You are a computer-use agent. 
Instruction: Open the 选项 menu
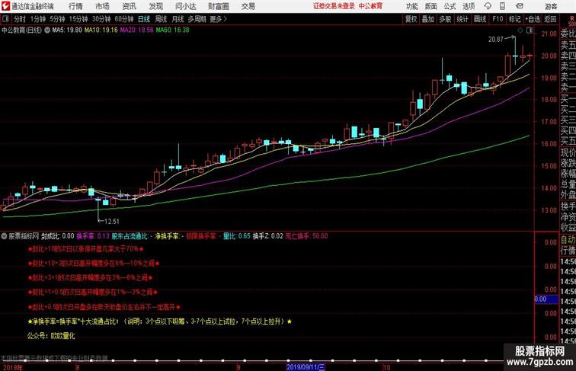[x=469, y=6]
